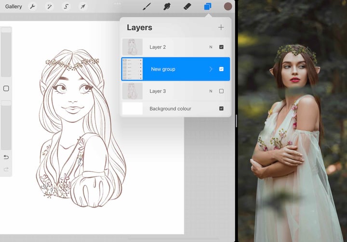Expand New group with its chevron

point(211,69)
